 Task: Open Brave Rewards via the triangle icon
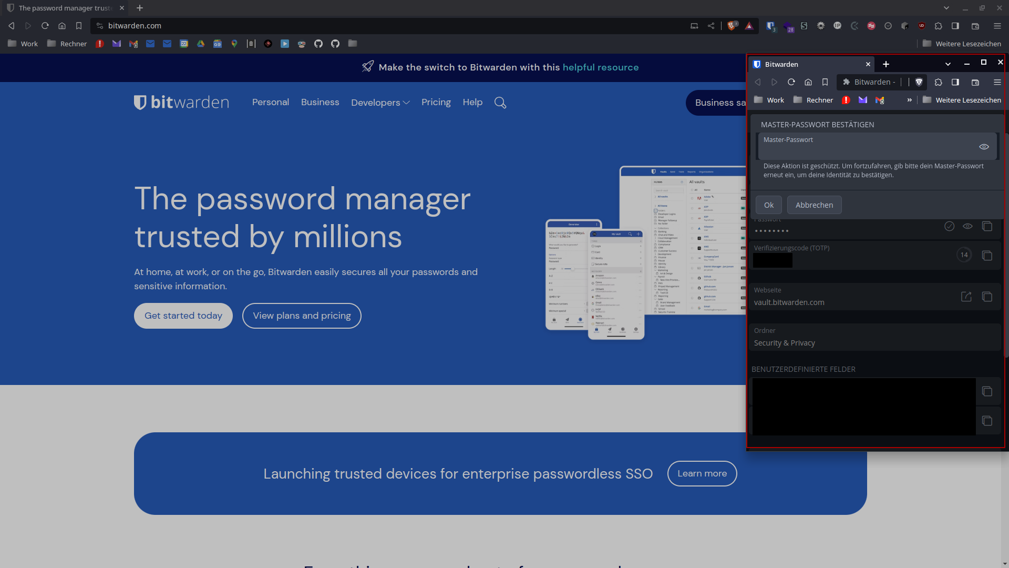[x=749, y=26]
